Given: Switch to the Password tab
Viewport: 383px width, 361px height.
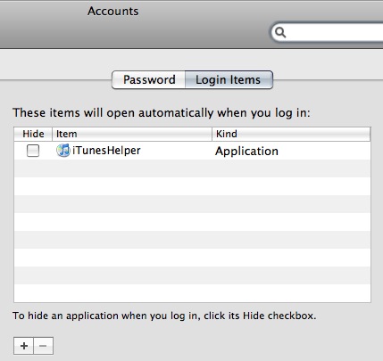Looking at the screenshot, I should pyautogui.click(x=148, y=80).
